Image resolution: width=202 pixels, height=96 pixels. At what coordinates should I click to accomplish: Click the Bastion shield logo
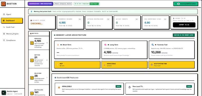[3, 4]
